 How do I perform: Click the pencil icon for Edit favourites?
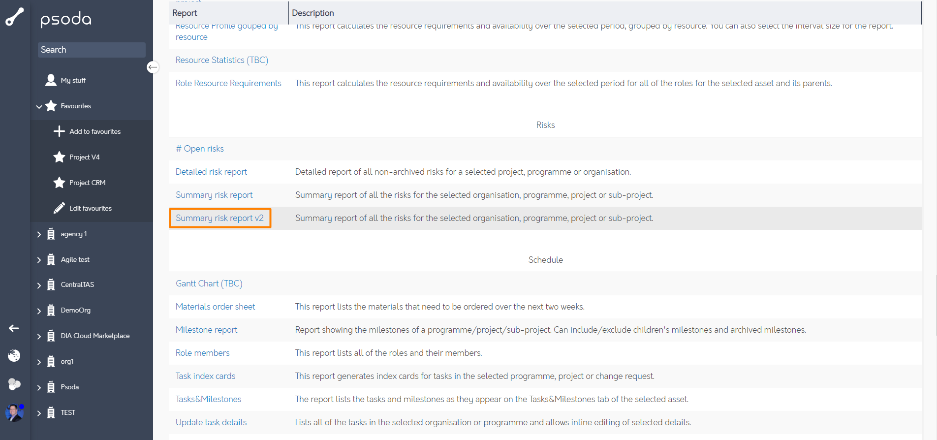59,208
